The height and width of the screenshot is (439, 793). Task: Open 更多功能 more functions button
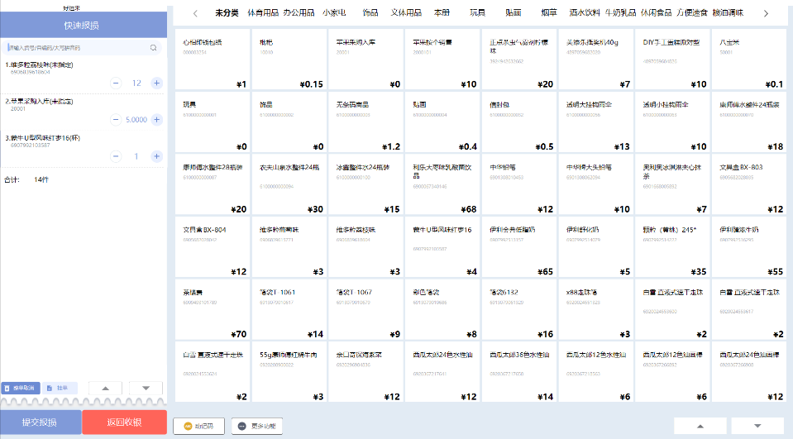point(257,427)
